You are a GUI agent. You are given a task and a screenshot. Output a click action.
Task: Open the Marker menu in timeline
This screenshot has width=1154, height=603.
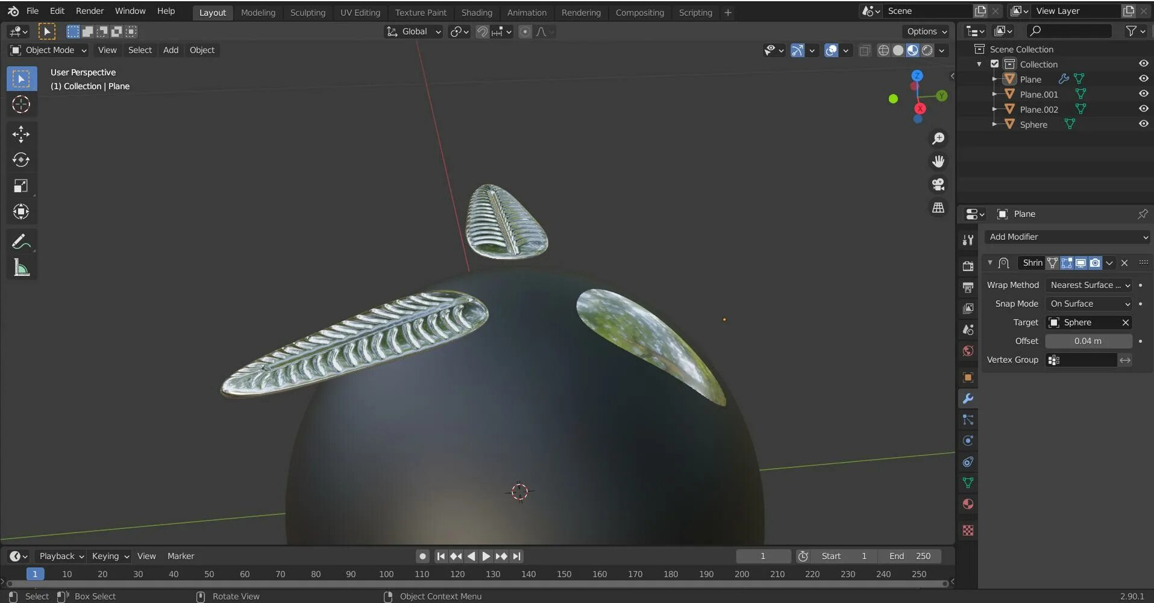pos(181,556)
